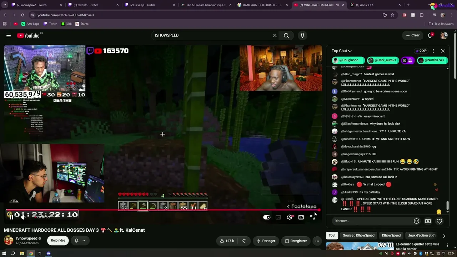Go to the YouTube home logo
The height and width of the screenshot is (257, 457).
28,35
